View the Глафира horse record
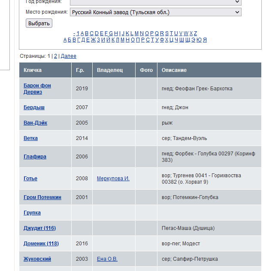 pos(35,157)
